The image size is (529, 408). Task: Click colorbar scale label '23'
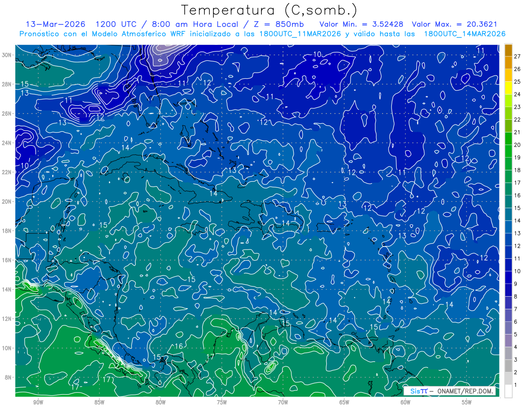[x=518, y=107]
